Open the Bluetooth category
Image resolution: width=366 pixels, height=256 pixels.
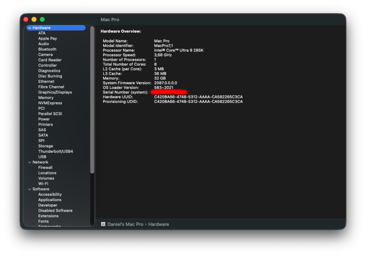pyautogui.click(x=47, y=49)
